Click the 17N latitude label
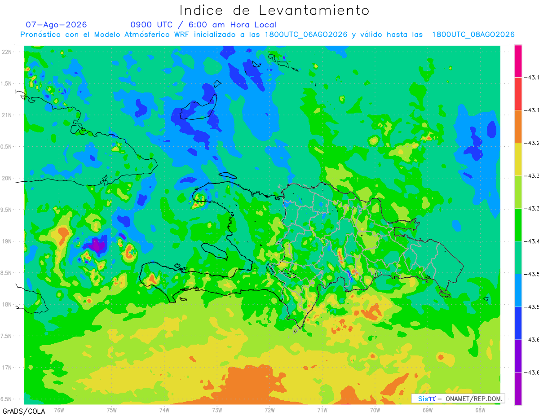 [x=7, y=368]
